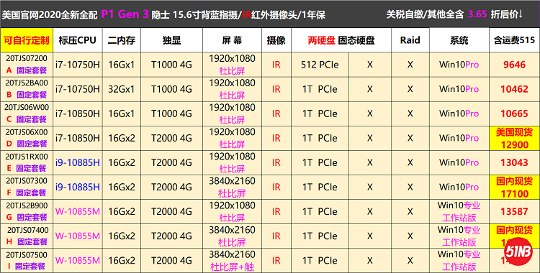Select i9-10885H in the 20TJS1RX00 row
540x273 pixels.
78,162
